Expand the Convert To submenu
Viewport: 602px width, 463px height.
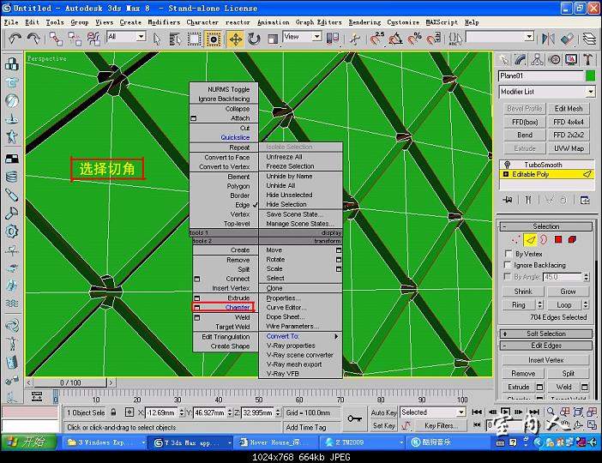pyautogui.click(x=301, y=336)
